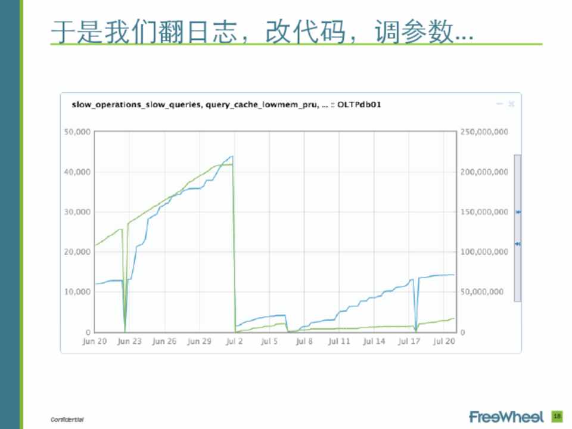Select the Jul 17 x-axis label
The width and height of the screenshot is (572, 429).
pos(409,341)
